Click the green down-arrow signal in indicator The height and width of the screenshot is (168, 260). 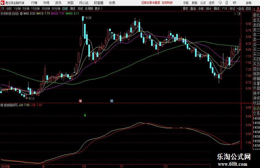point(85,115)
